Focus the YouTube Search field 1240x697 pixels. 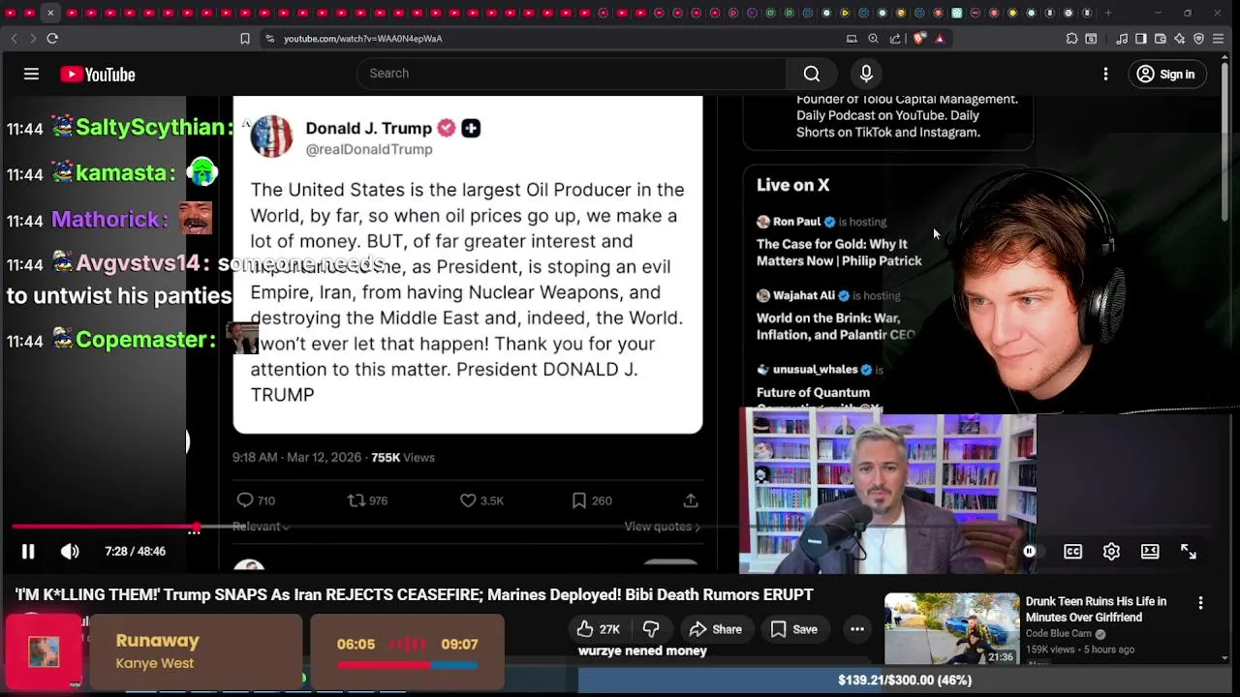click(x=572, y=74)
